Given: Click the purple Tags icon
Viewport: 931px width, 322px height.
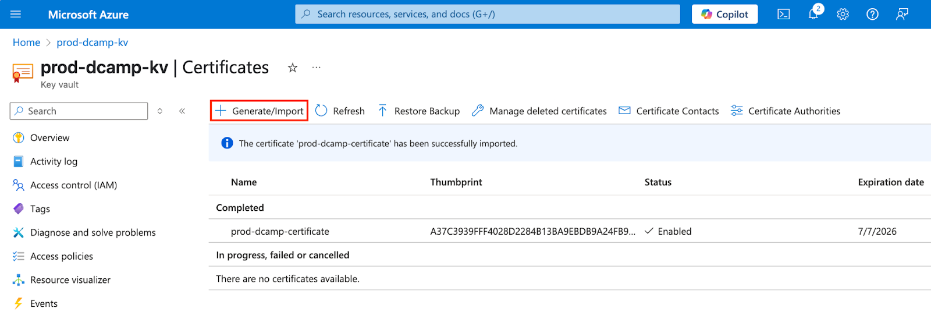Looking at the screenshot, I should (x=19, y=208).
